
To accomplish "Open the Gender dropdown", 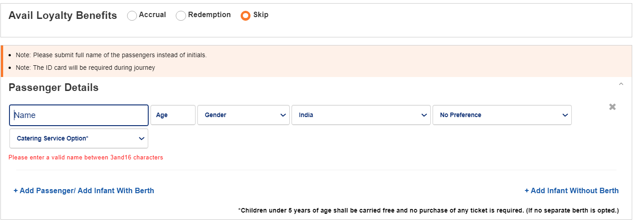I will point(243,115).
